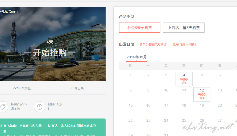
Task: Click the 产品类型 heading
Action: pyautogui.click(x=127, y=17)
